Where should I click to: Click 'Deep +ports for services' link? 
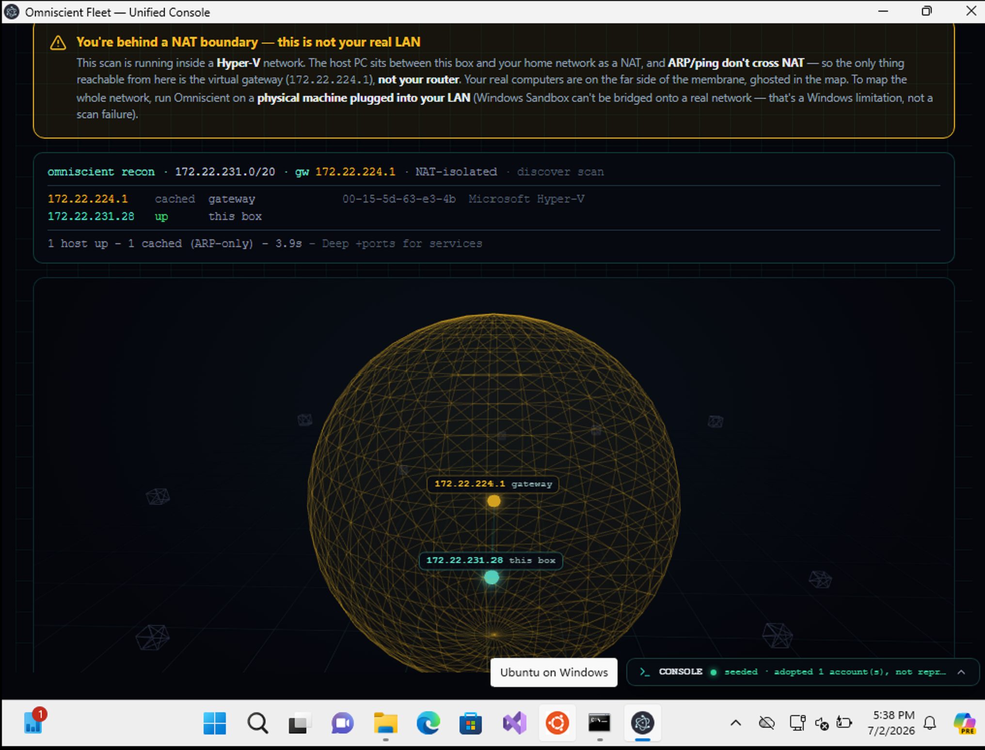point(402,244)
